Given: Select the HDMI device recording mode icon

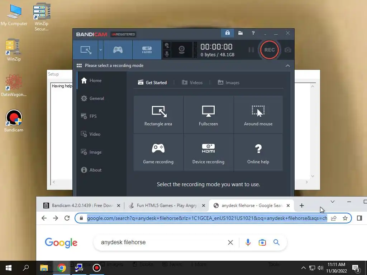Looking at the screenshot, I should (147, 50).
